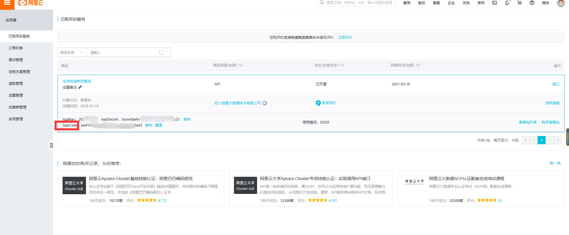Expand the 商品类型(全部) filter
The height and width of the screenshot is (235, 569).
[x=228, y=65]
